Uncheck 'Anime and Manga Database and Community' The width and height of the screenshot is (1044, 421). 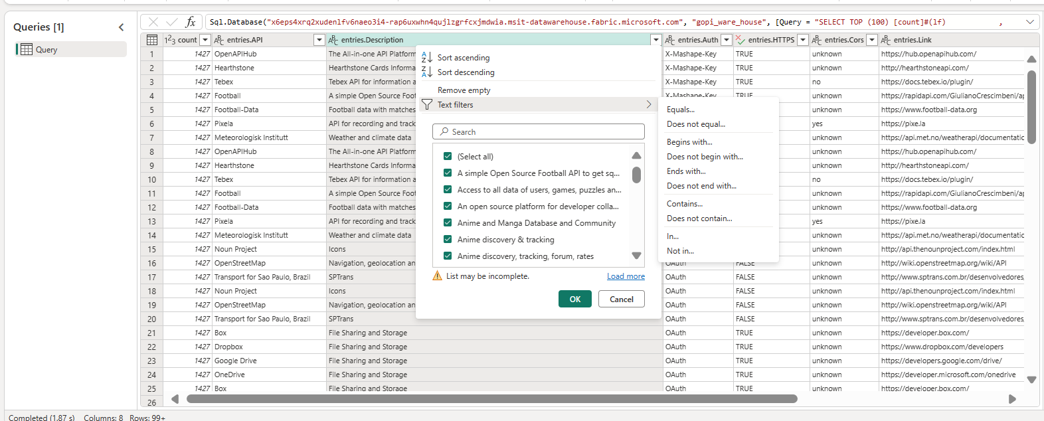tap(448, 222)
